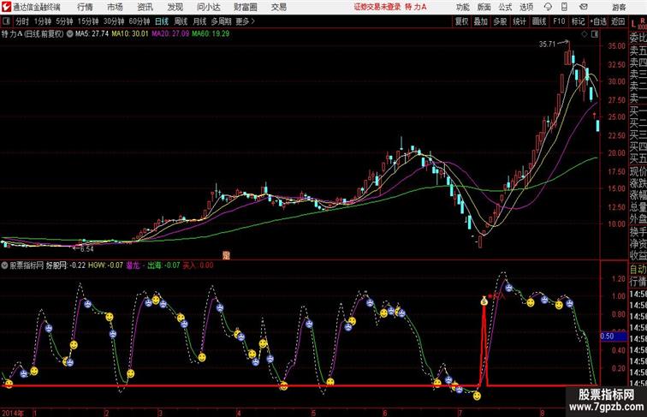Screen dimensions: 647x417
Task: Click the red L icon in right panel
Action: point(633,24)
